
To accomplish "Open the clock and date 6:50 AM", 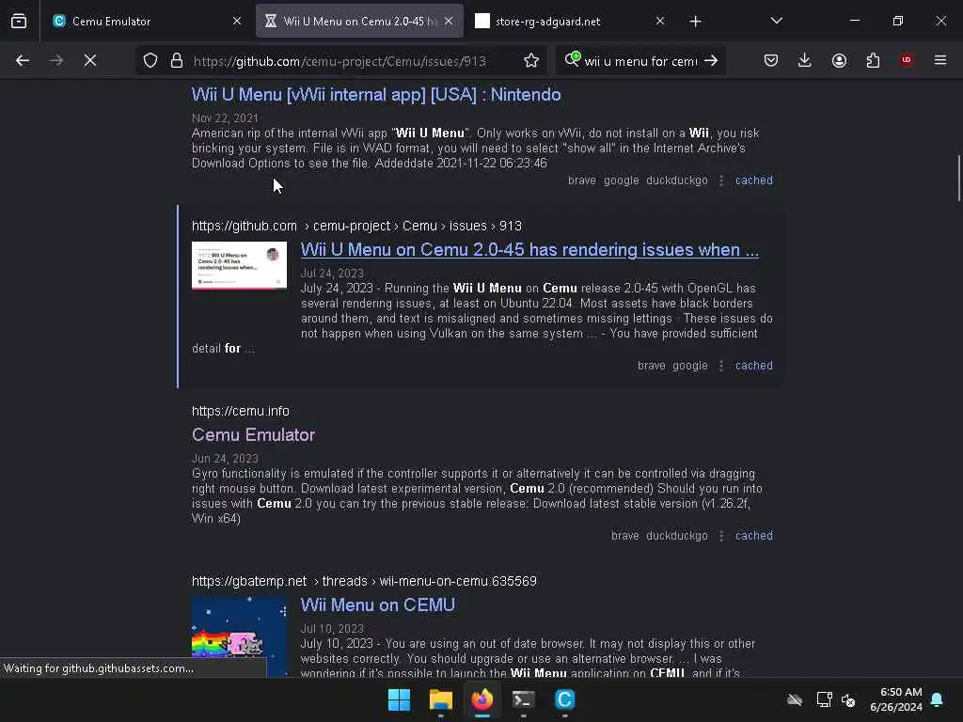I will tap(896, 699).
